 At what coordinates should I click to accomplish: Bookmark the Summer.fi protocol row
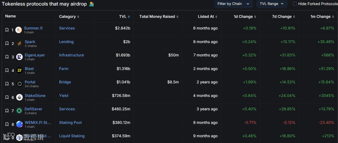(7, 30)
